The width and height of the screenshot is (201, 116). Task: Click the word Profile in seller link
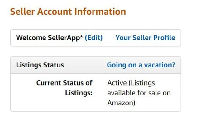(x=164, y=38)
